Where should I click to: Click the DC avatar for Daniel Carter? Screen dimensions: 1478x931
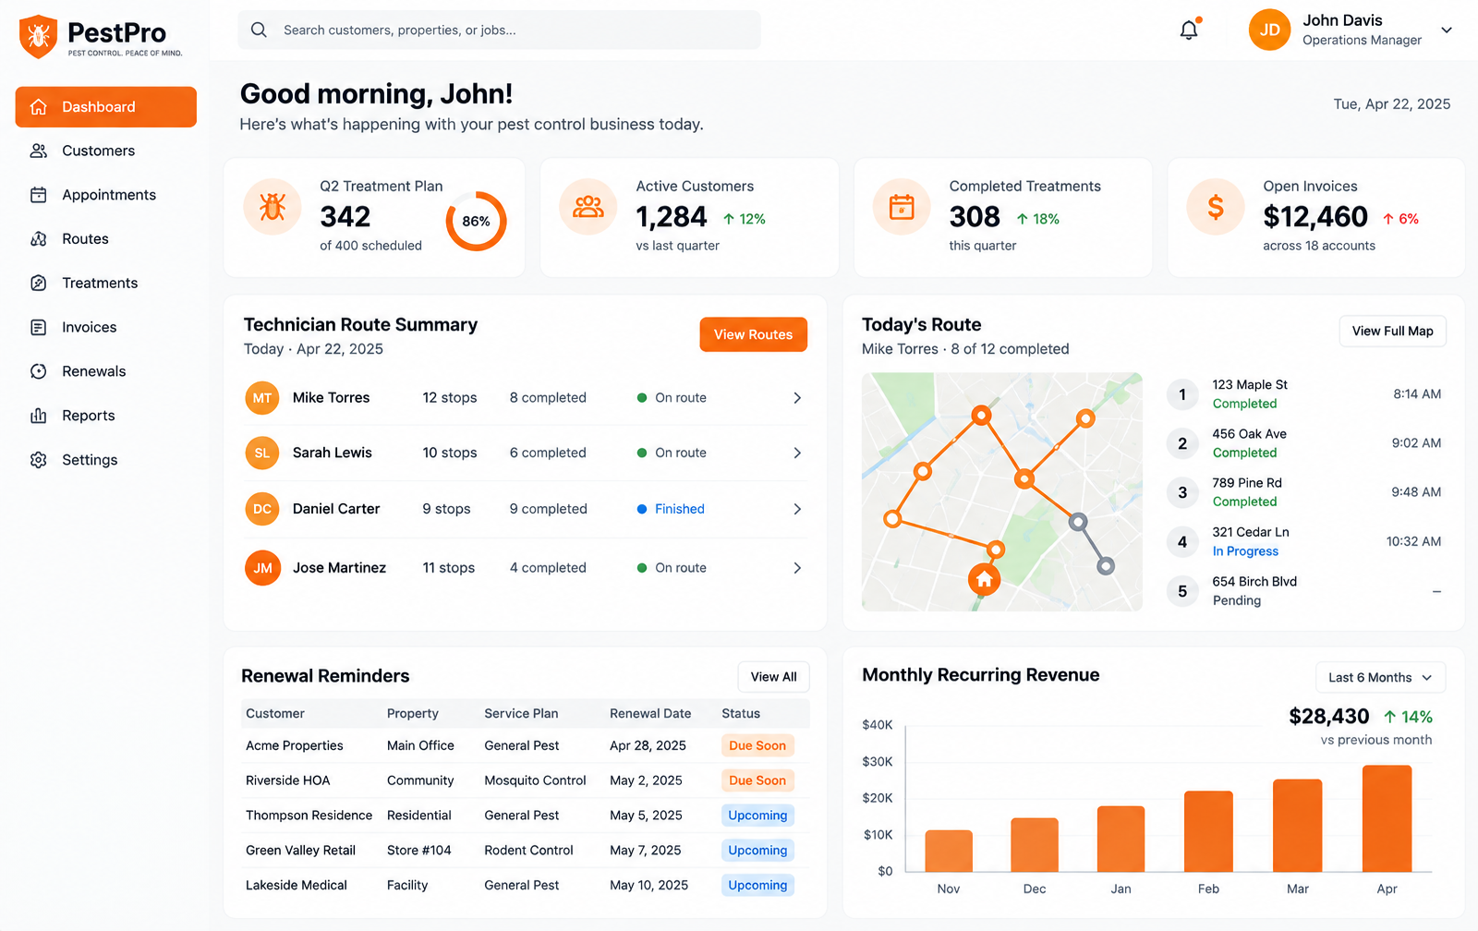(x=262, y=509)
